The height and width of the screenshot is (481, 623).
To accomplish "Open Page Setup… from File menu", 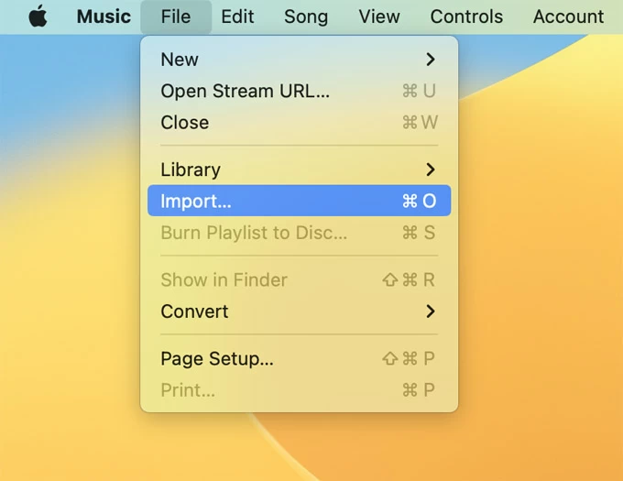I will 217,359.
